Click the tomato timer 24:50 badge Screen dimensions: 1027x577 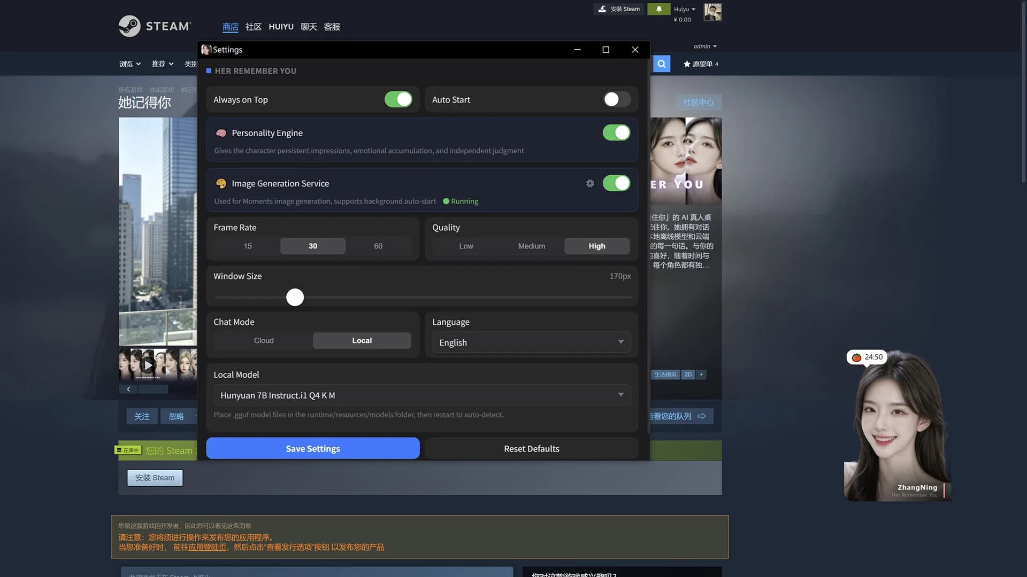867,357
